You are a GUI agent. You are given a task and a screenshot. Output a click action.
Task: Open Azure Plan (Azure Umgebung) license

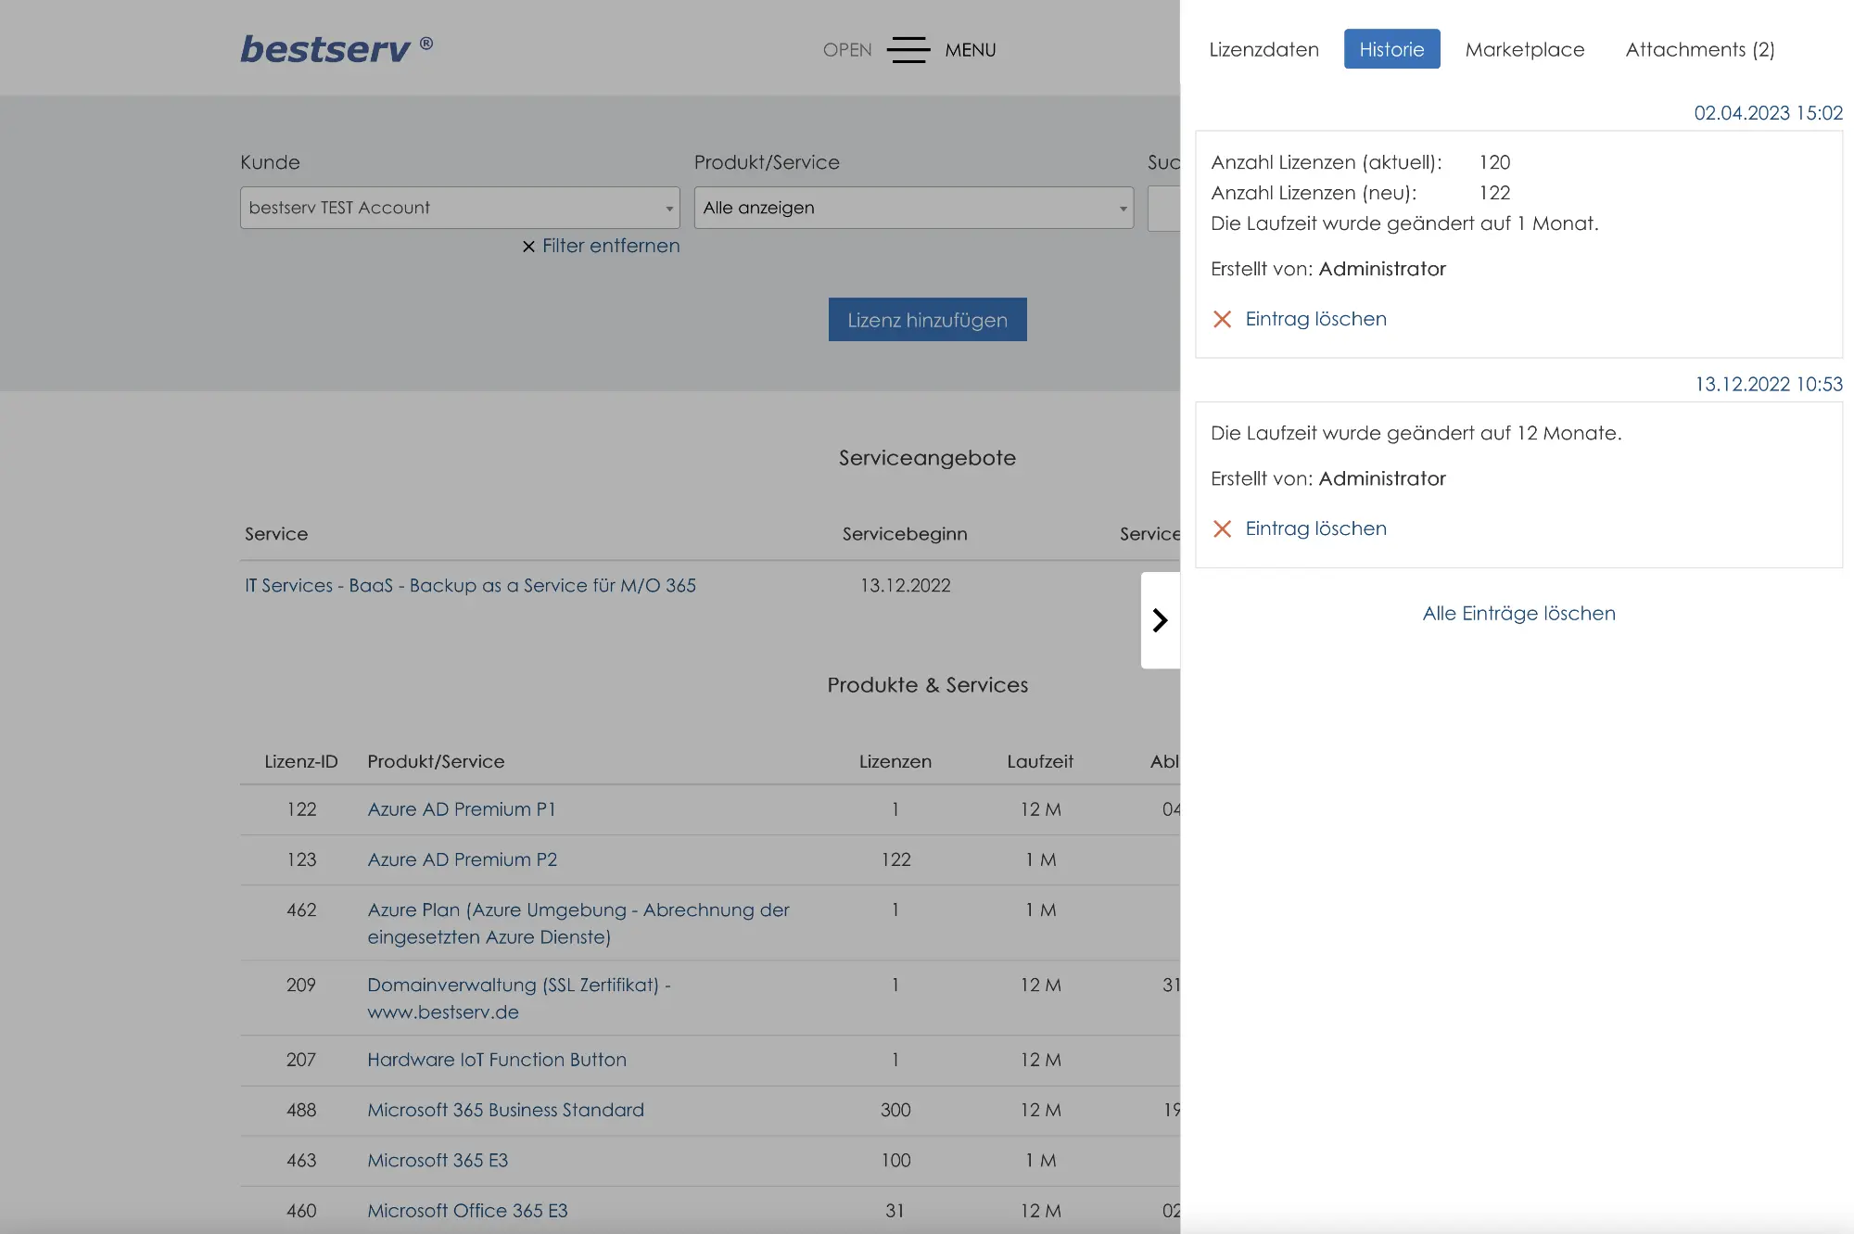[x=578, y=923]
